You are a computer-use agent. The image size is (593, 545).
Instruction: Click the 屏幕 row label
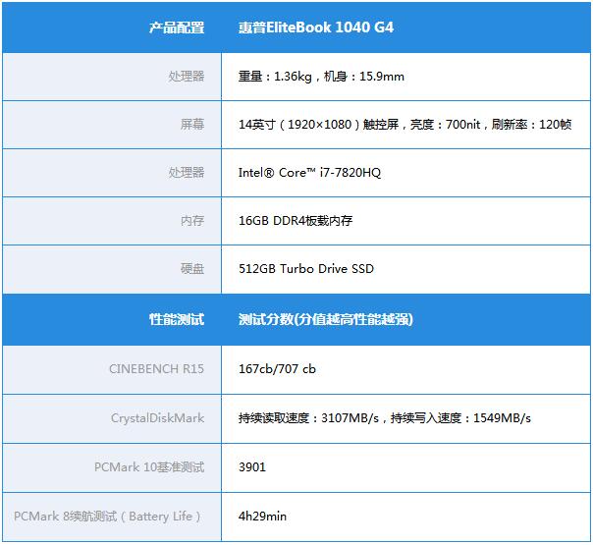tap(192, 124)
